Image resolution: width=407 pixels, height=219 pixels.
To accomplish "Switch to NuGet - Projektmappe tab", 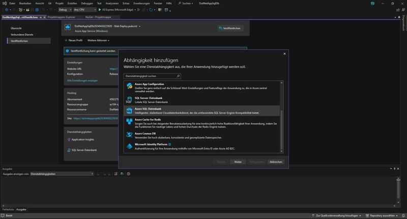I will pyautogui.click(x=98, y=17).
